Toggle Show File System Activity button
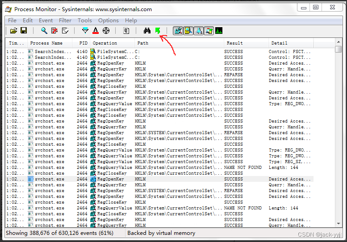 point(188,31)
